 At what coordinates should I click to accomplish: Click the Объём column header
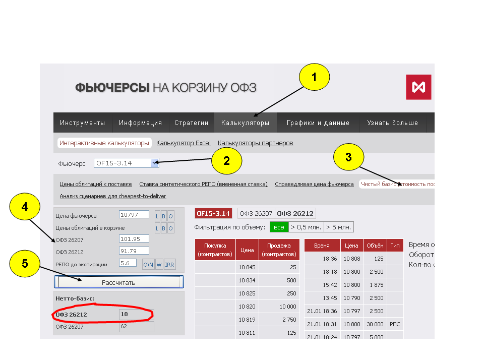coord(375,246)
